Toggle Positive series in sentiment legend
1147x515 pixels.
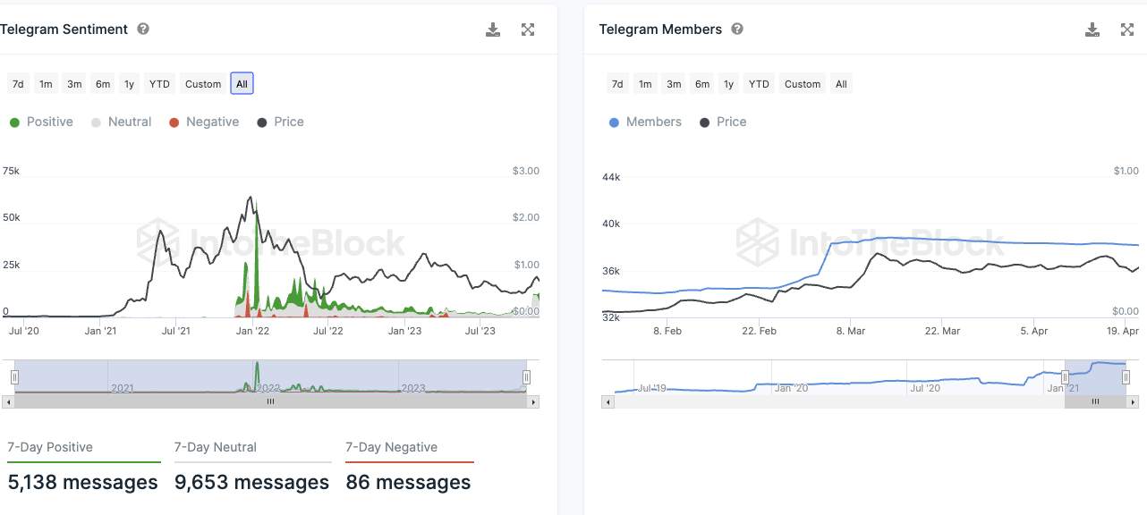click(x=41, y=122)
